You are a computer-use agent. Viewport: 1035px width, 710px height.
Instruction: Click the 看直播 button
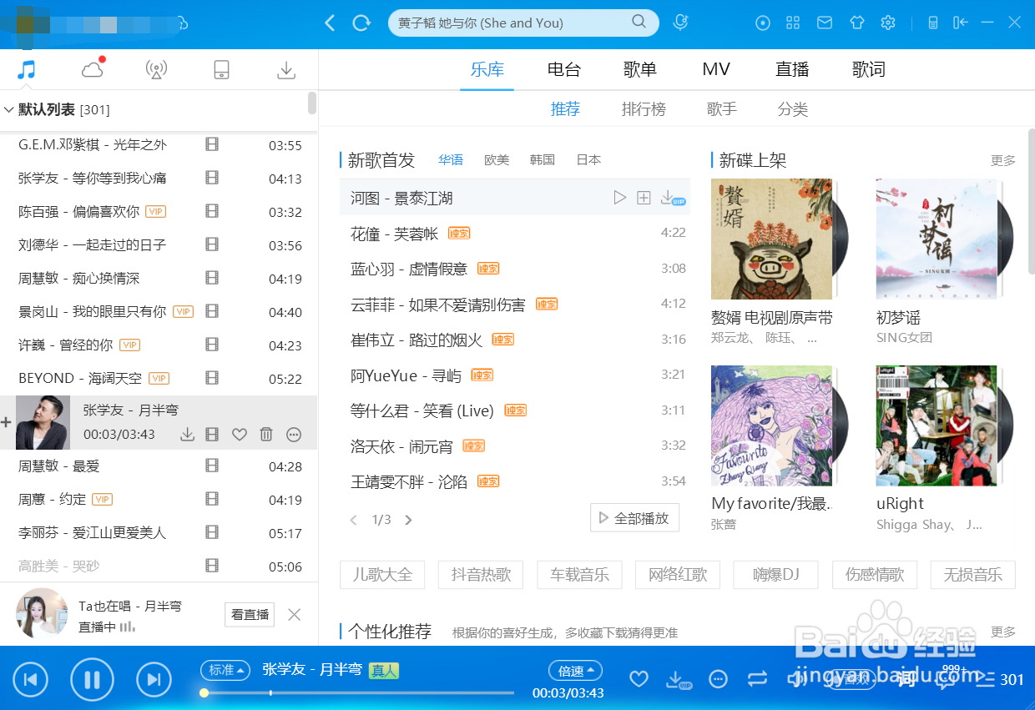click(x=250, y=615)
